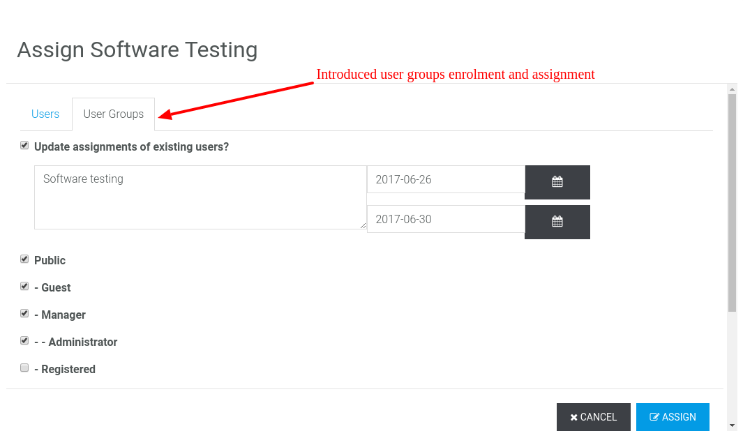Click the vertical scrollbar thumb
Viewport: 743px width, 438px height.
[732, 202]
